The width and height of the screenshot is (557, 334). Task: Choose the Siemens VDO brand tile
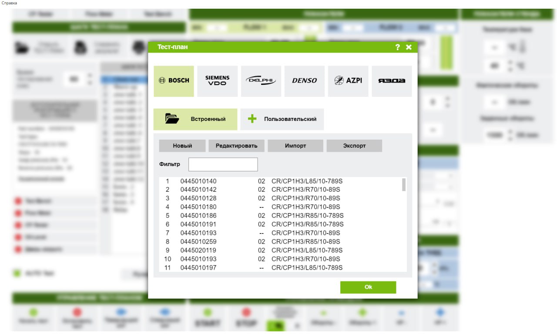click(217, 81)
